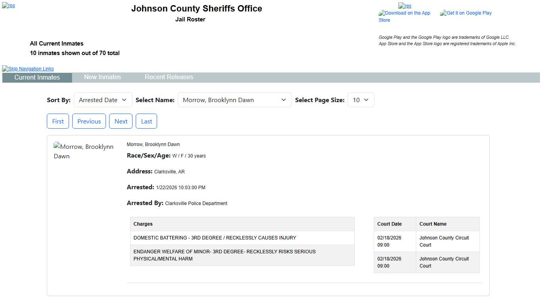Jump to the Last page
This screenshot has width=542, height=304.
tap(146, 122)
